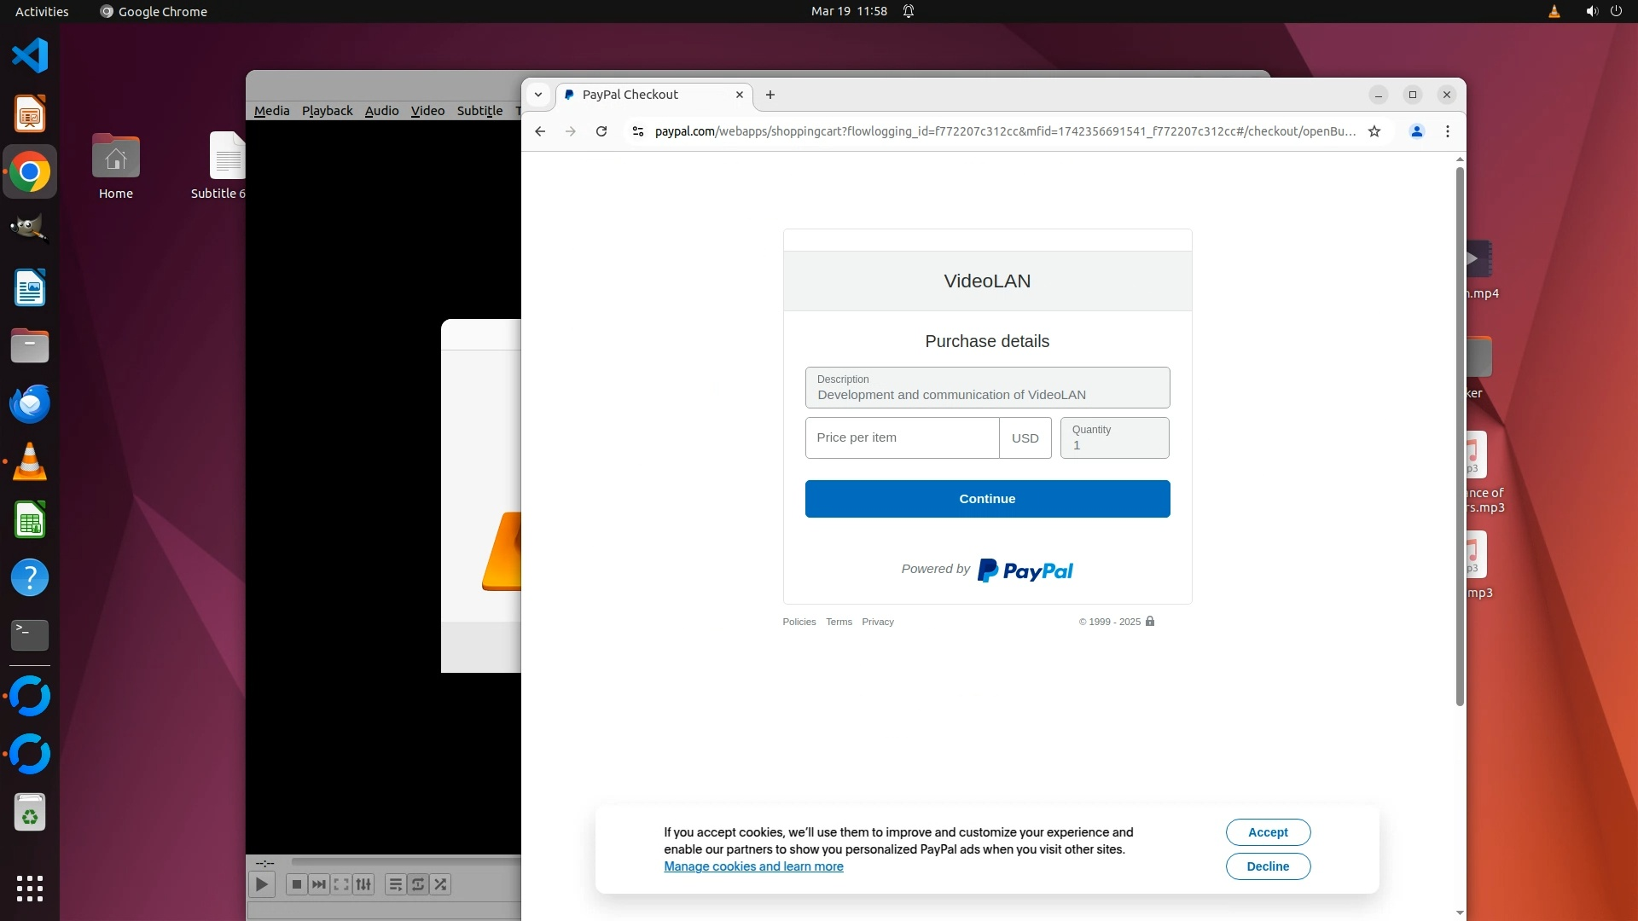Open VLC extended settings icon
The height and width of the screenshot is (921, 1638).
363,884
